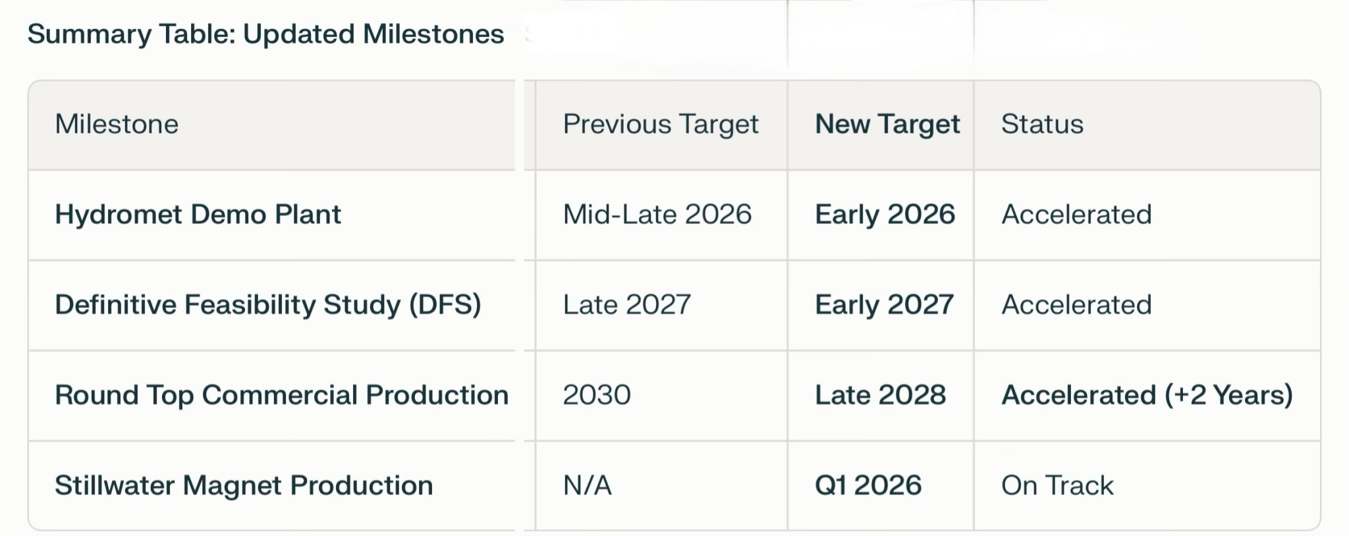The width and height of the screenshot is (1349, 536).
Task: Select the Previous Target column header
Action: pyautogui.click(x=661, y=124)
